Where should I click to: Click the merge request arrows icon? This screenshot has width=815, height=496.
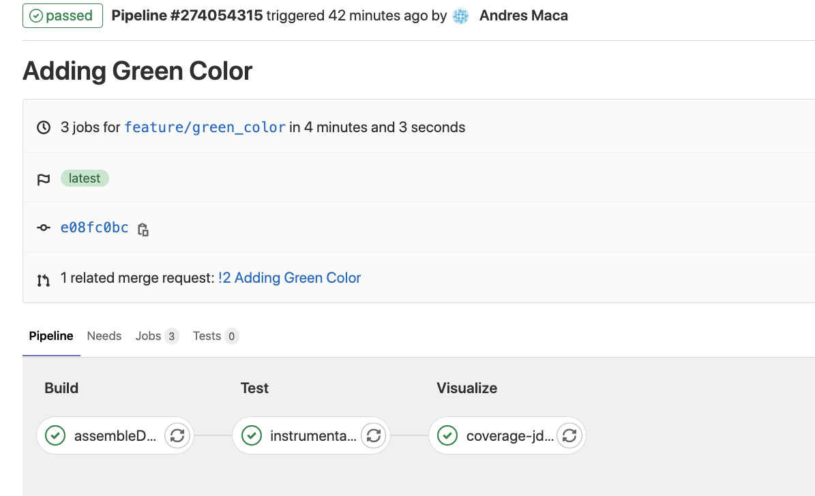coord(43,278)
